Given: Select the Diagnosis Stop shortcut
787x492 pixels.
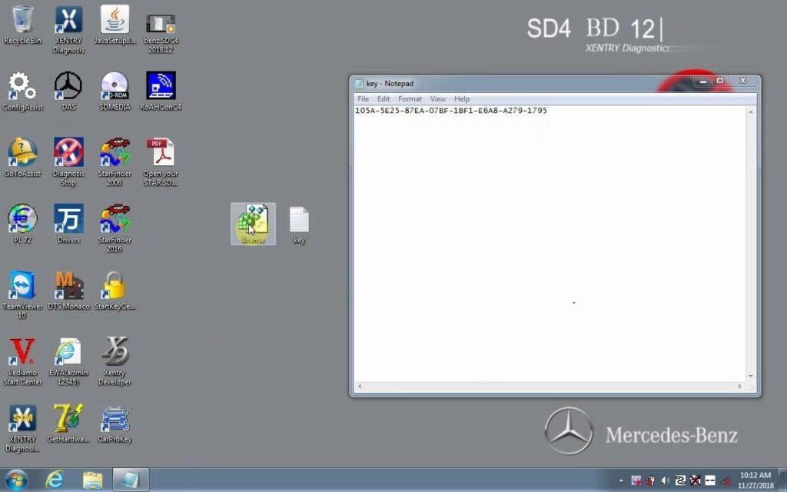Looking at the screenshot, I should click(68, 161).
